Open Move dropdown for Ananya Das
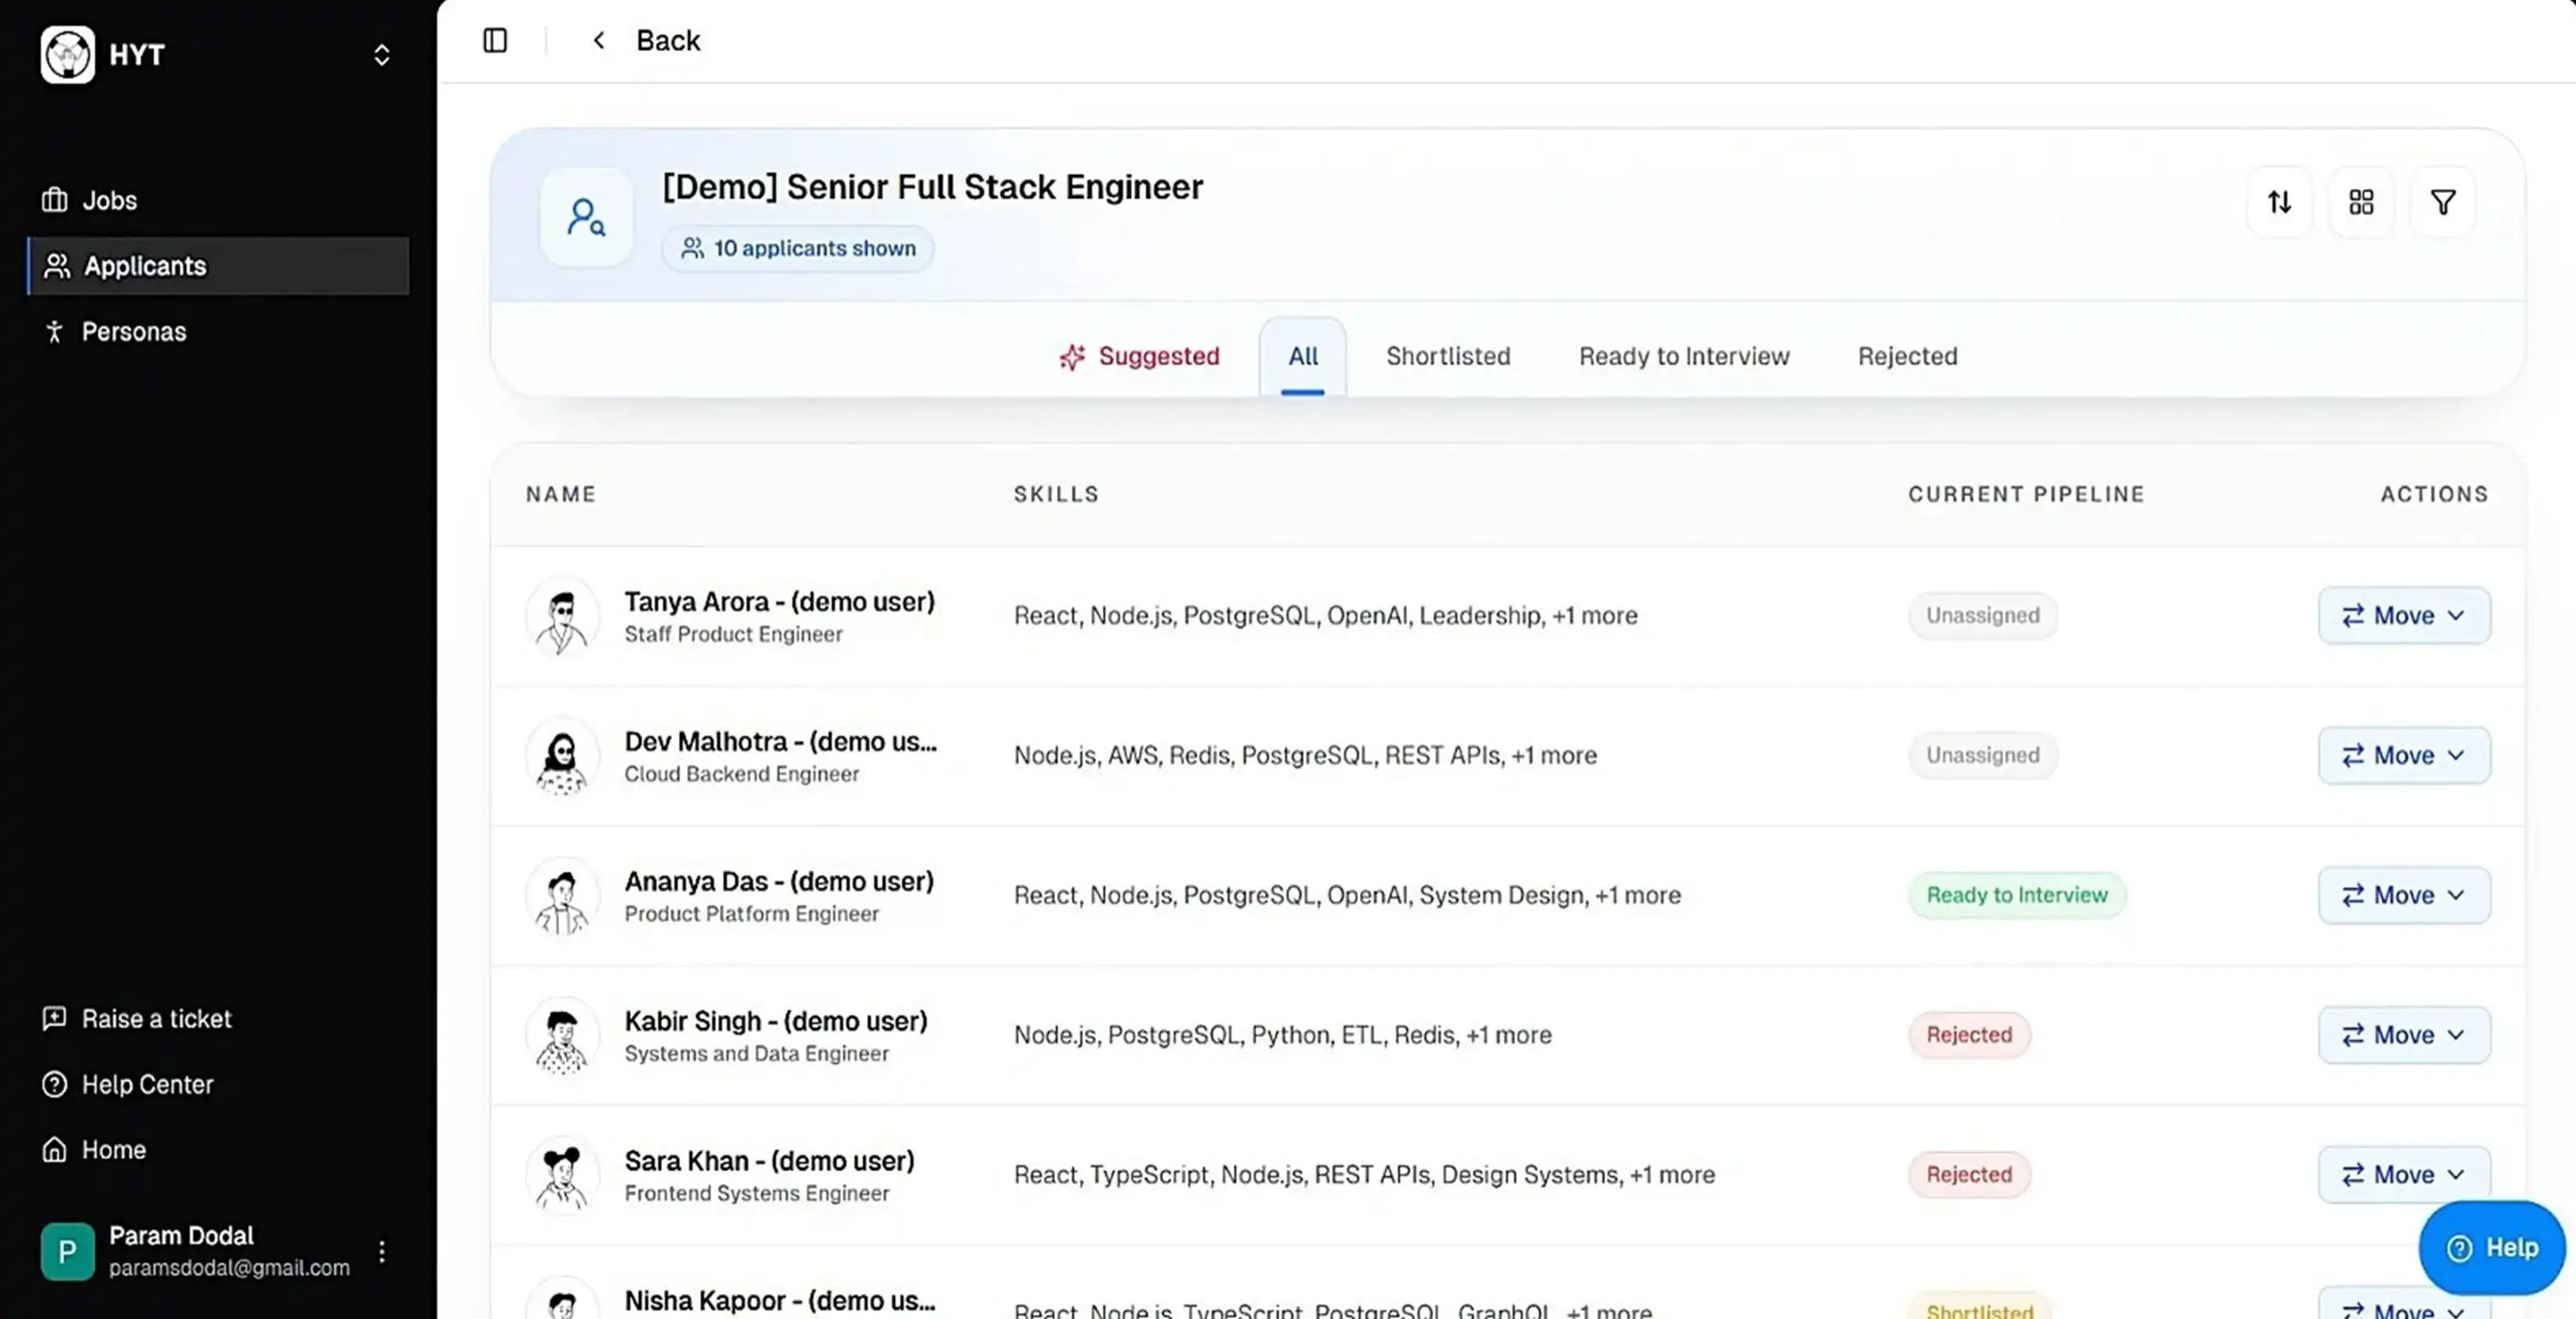 point(2404,894)
